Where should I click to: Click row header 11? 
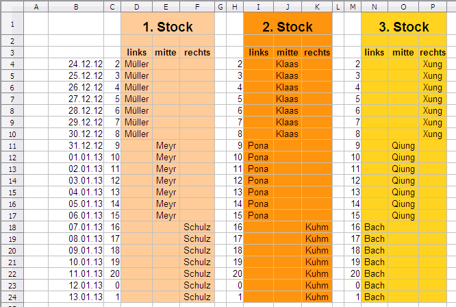coord(12,145)
